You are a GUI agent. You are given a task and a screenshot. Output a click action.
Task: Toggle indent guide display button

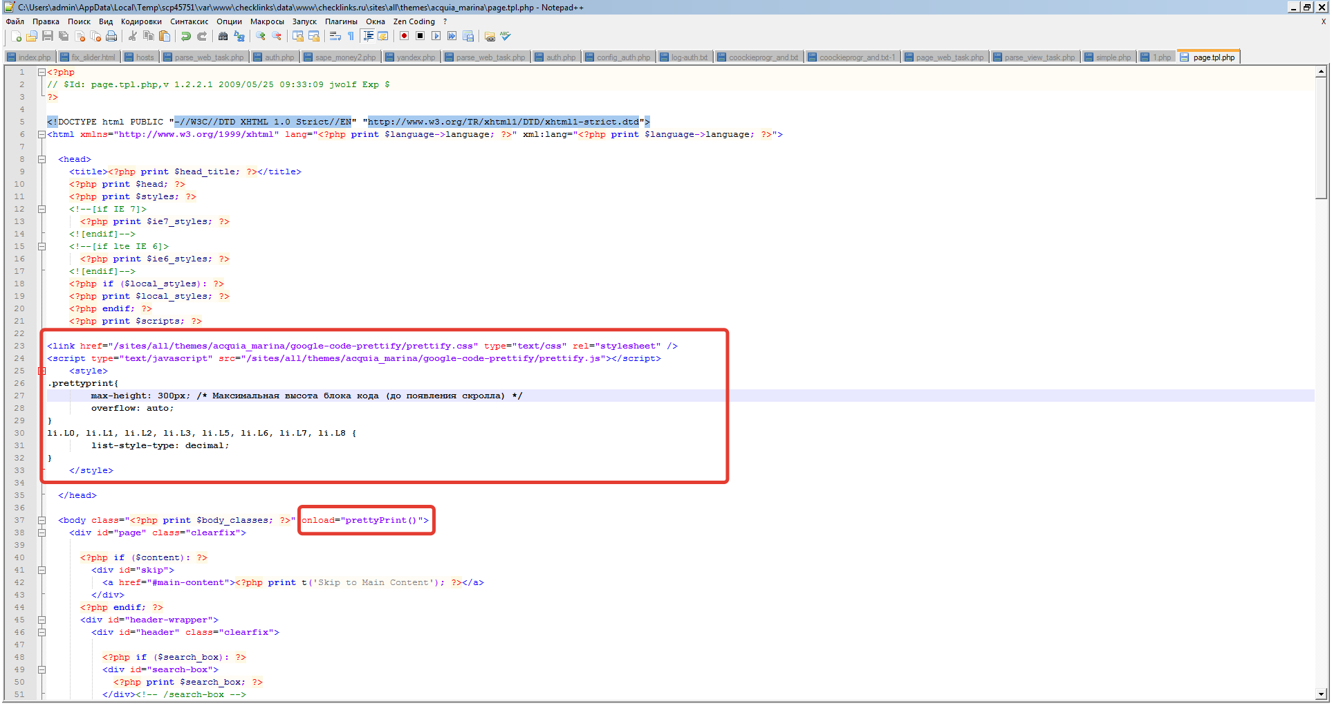click(368, 37)
